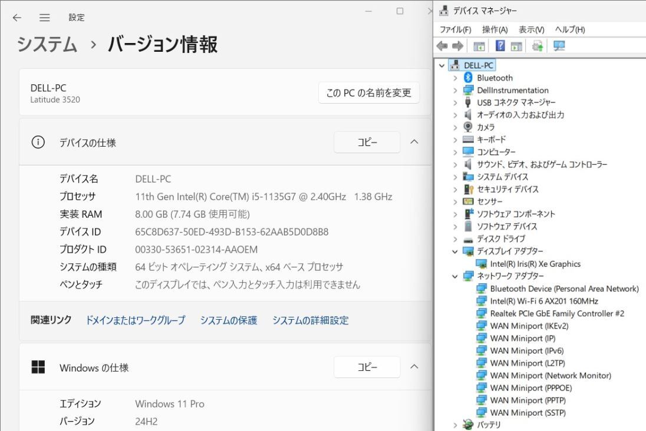Expand the コンピューター node
Image resolution: width=646 pixels, height=431 pixels.
coord(455,152)
